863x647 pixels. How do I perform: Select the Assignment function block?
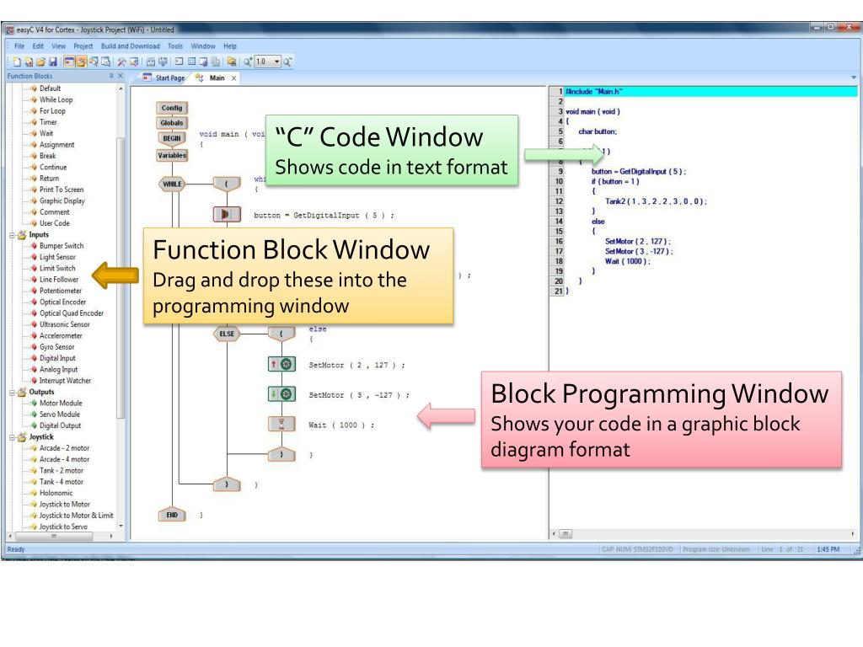tap(56, 145)
